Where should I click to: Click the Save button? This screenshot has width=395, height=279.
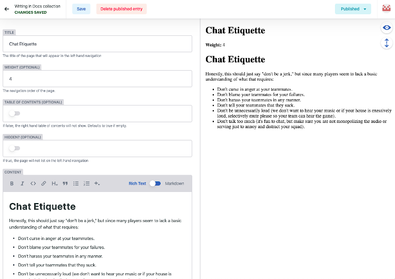tap(81, 9)
